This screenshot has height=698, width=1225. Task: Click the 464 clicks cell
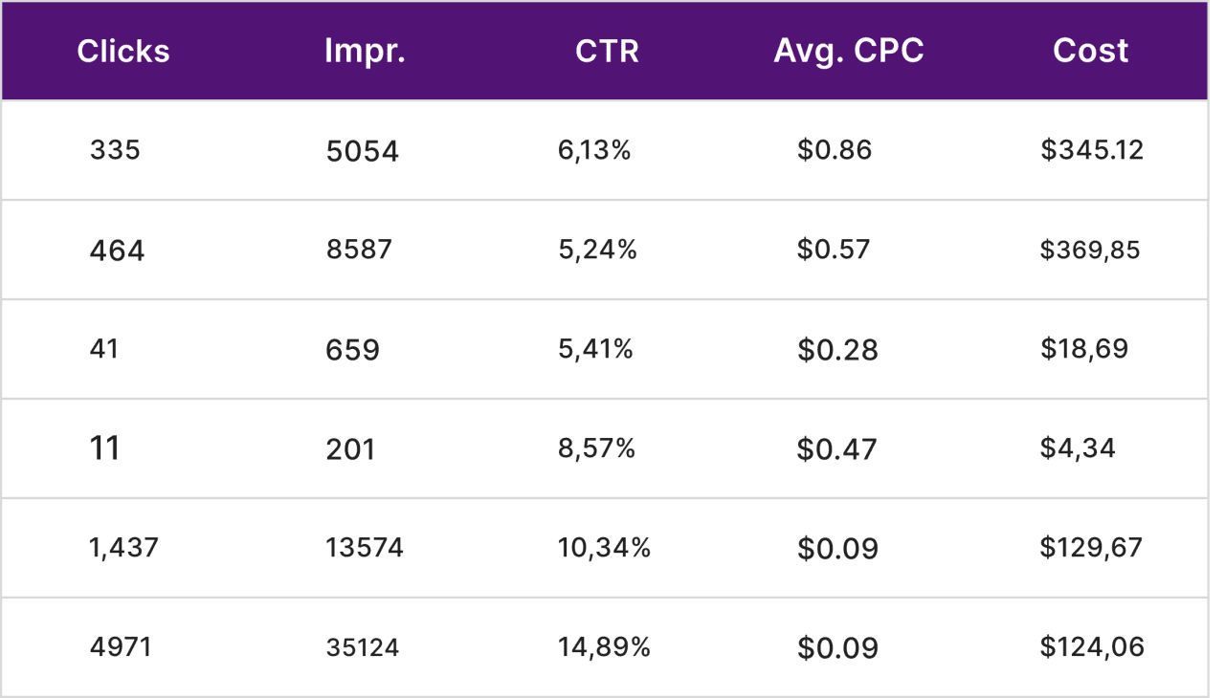(117, 251)
